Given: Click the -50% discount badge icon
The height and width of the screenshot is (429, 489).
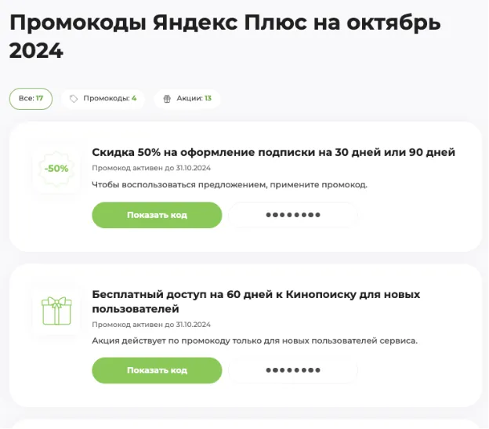Looking at the screenshot, I should tap(56, 169).
